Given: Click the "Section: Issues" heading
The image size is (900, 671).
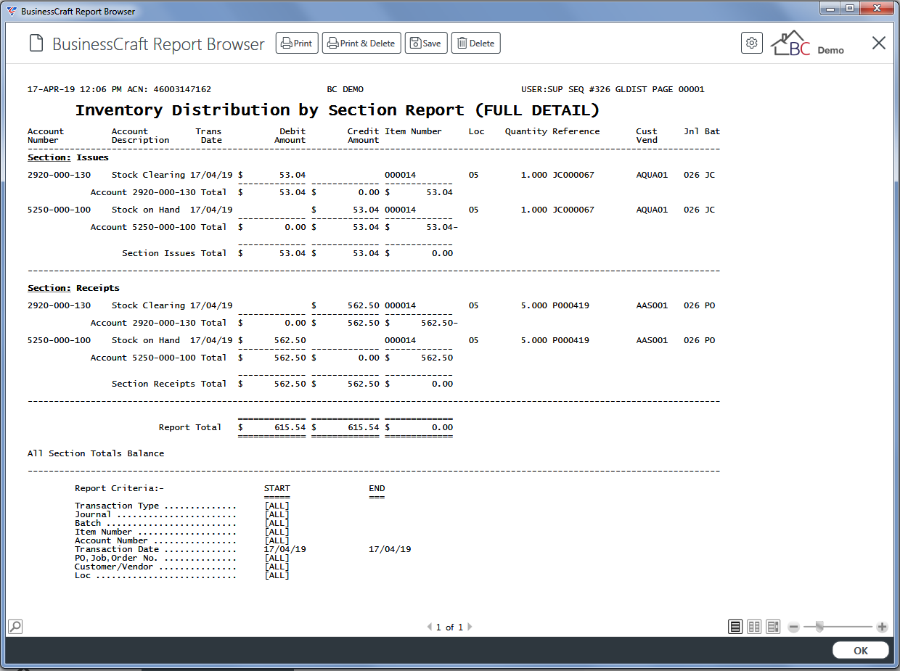Looking at the screenshot, I should [x=68, y=157].
